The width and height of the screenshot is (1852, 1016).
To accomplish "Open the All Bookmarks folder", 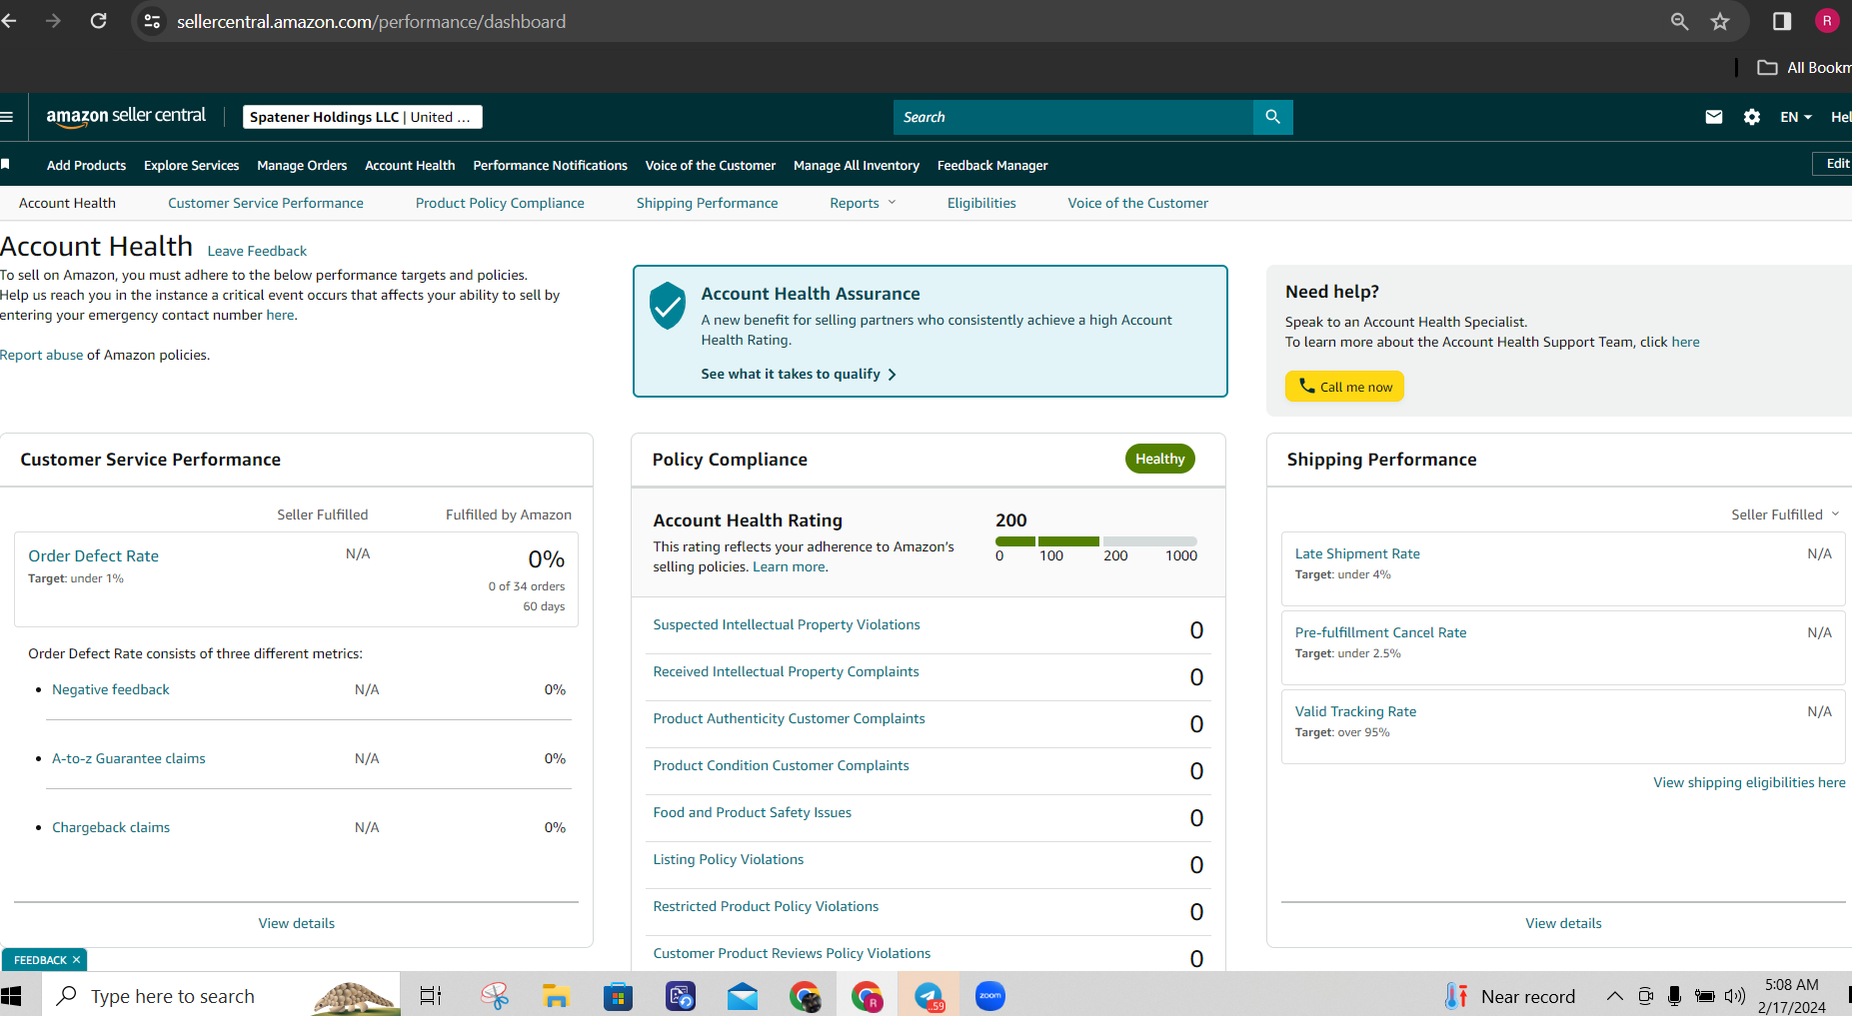I will 1804,67.
